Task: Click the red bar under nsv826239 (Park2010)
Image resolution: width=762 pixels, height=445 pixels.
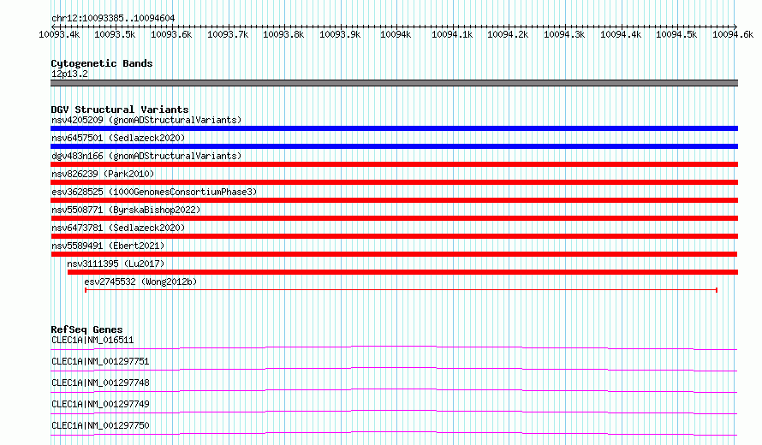Action: point(394,182)
